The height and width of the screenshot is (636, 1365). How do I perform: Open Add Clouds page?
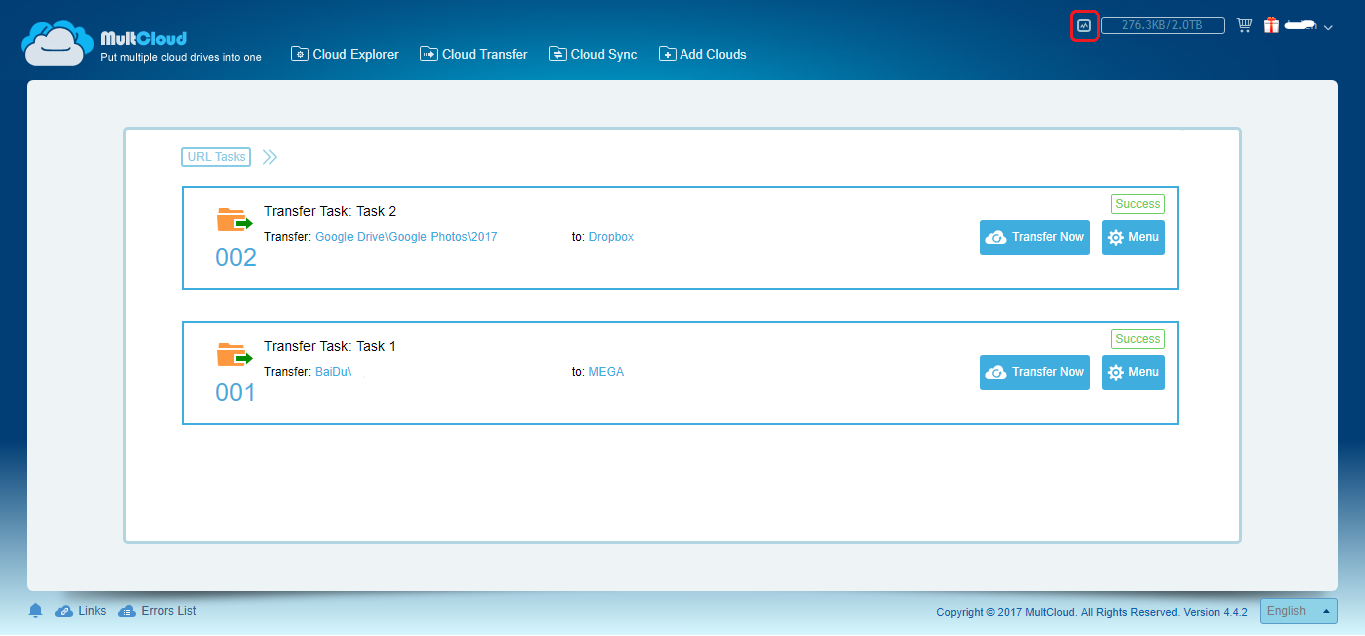pyautogui.click(x=702, y=54)
